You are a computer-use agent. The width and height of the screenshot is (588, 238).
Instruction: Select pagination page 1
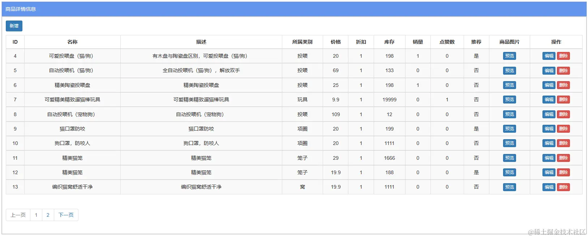(x=36, y=215)
